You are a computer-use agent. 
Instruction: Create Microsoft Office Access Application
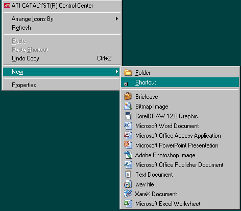180,136
